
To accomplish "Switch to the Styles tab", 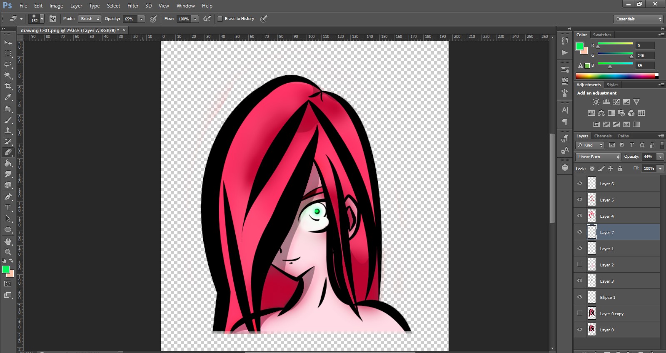I will (612, 85).
